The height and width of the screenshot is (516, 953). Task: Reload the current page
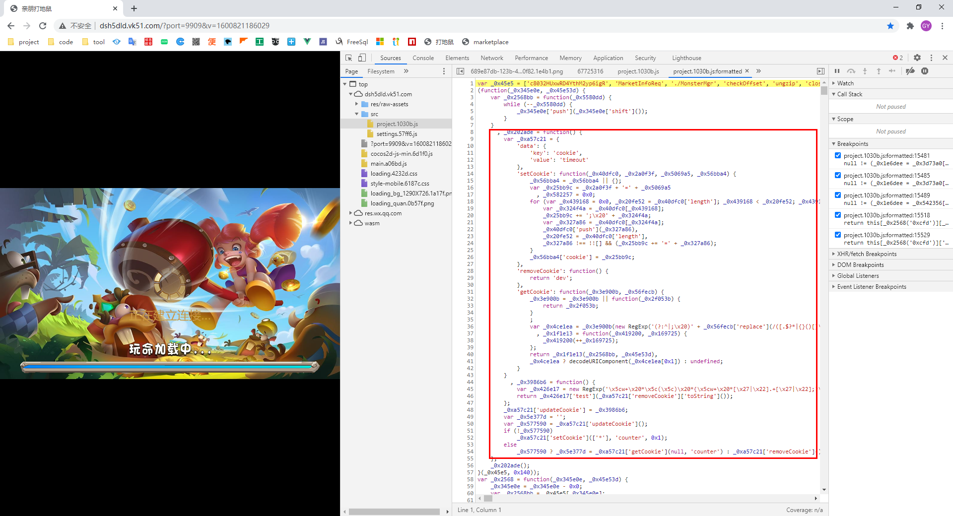(x=43, y=26)
